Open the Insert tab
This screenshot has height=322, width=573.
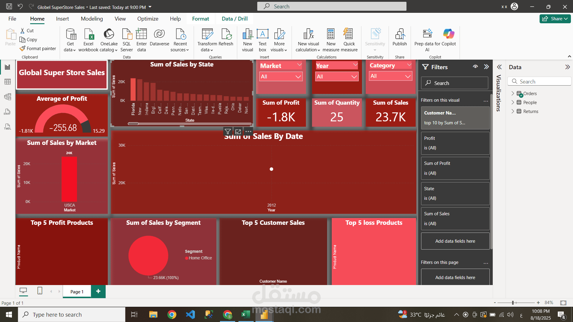(62, 18)
